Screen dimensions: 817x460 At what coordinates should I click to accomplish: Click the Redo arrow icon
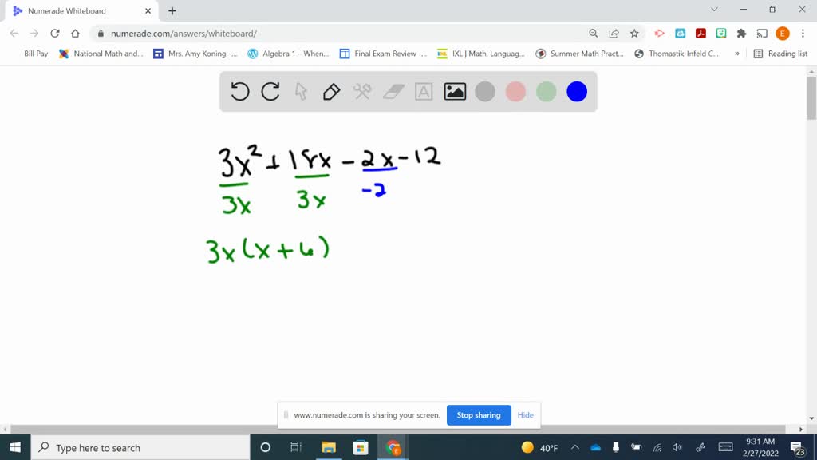[270, 91]
